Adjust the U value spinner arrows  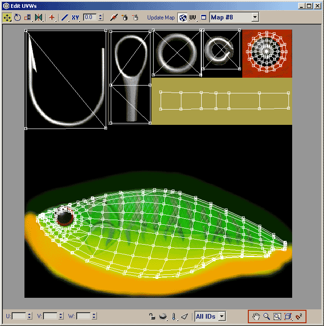30,316
